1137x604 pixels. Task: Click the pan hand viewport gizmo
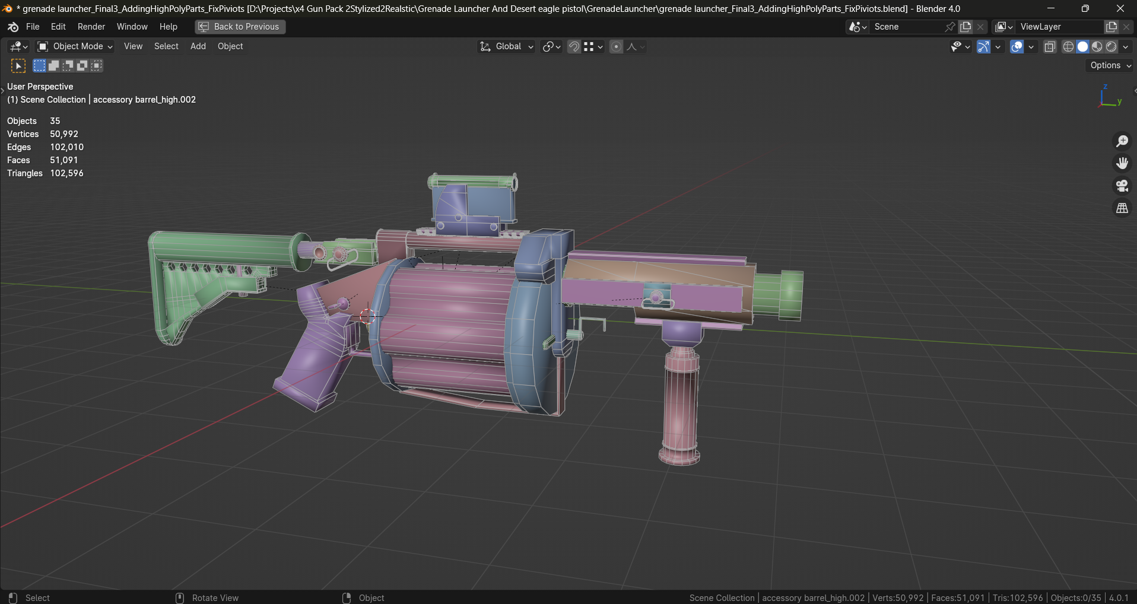[1122, 164]
